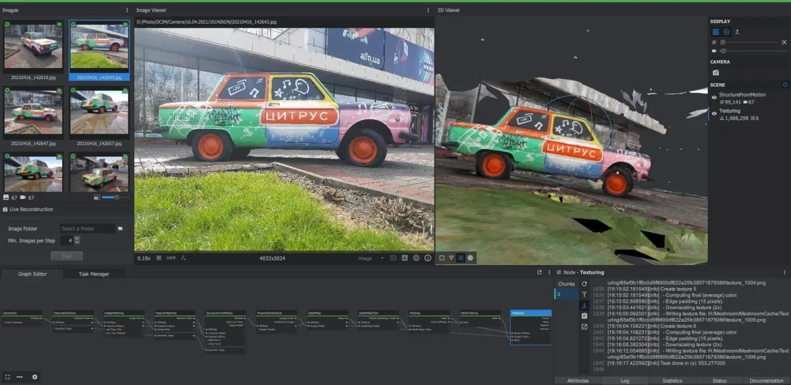
Task: Click the triangle wireframe mode icon in 3D Viewer
Action: pos(451,258)
